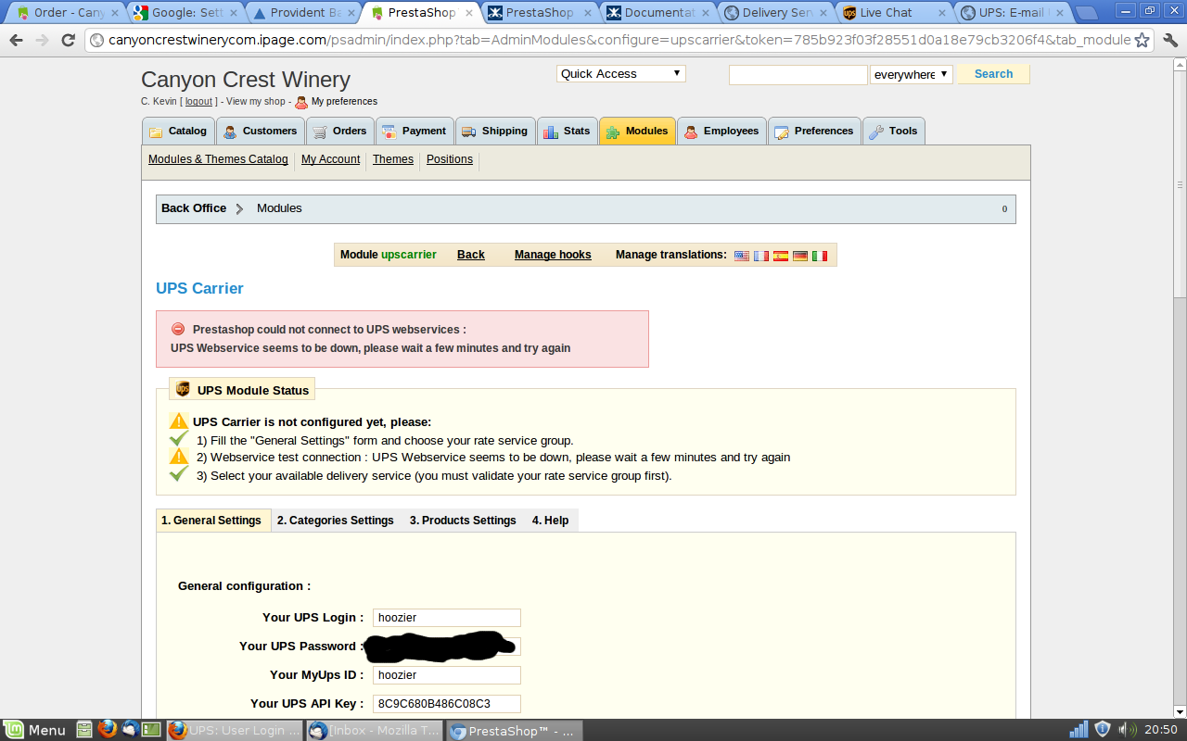
Task: Open the Chrome wrench settings menu
Action: click(1169, 41)
